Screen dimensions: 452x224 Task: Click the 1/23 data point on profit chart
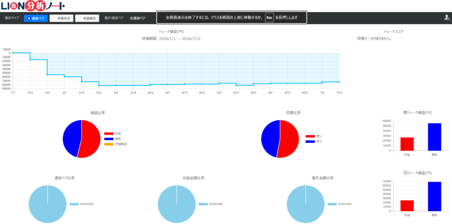47,75
